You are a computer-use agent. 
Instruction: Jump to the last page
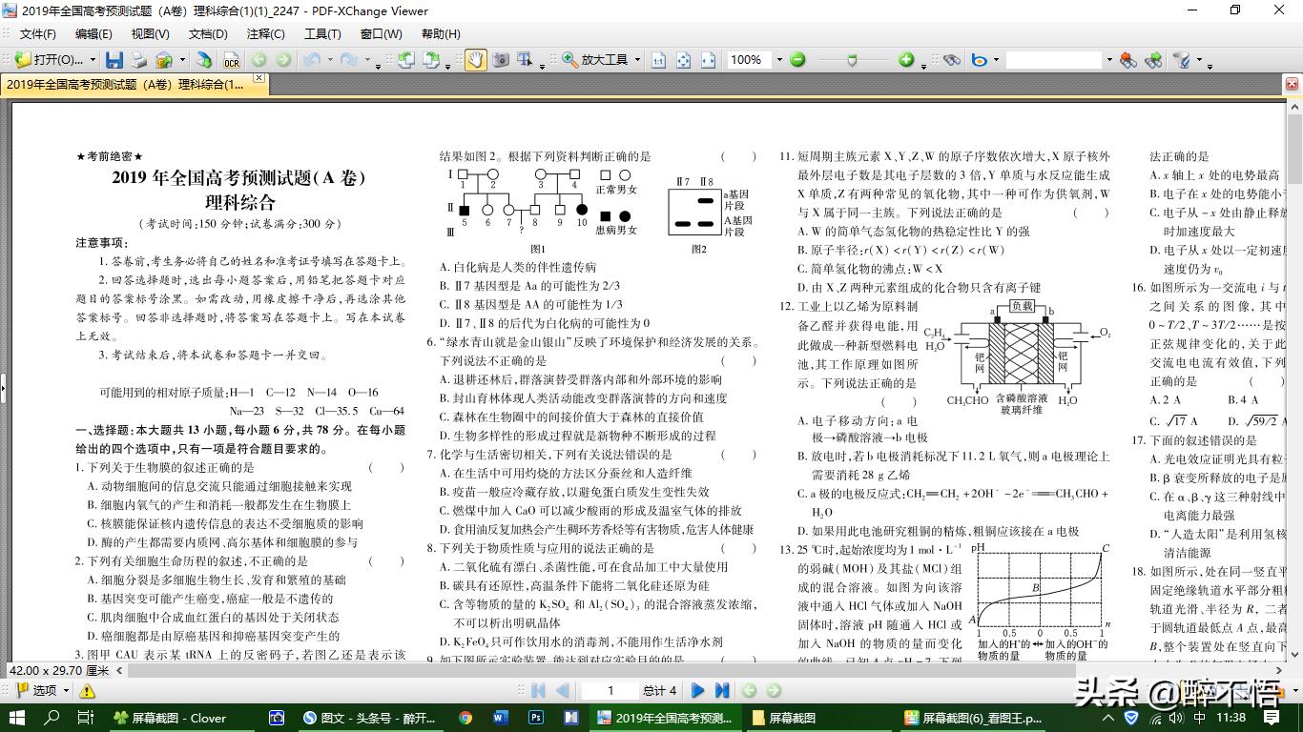point(722,690)
